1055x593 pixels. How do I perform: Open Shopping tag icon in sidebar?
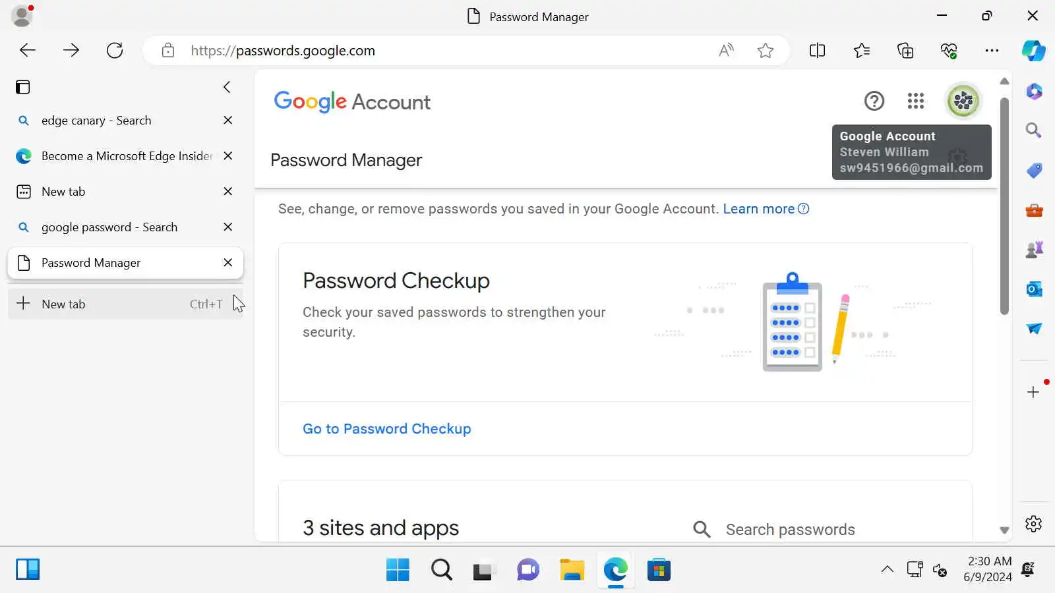pos(1033,170)
